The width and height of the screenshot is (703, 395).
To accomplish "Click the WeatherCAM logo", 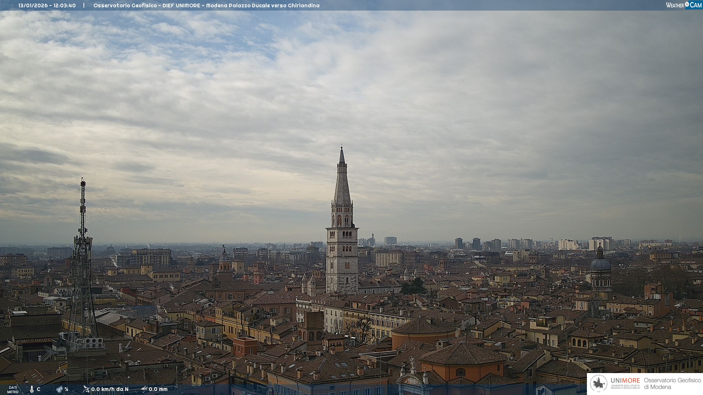I will click(684, 5).
